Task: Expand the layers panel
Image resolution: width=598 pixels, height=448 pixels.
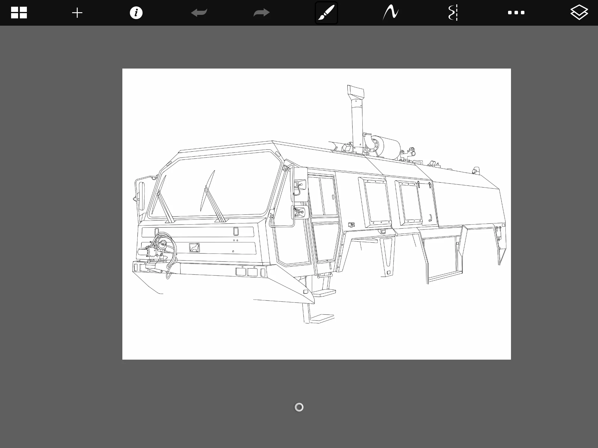Action: pos(579,13)
